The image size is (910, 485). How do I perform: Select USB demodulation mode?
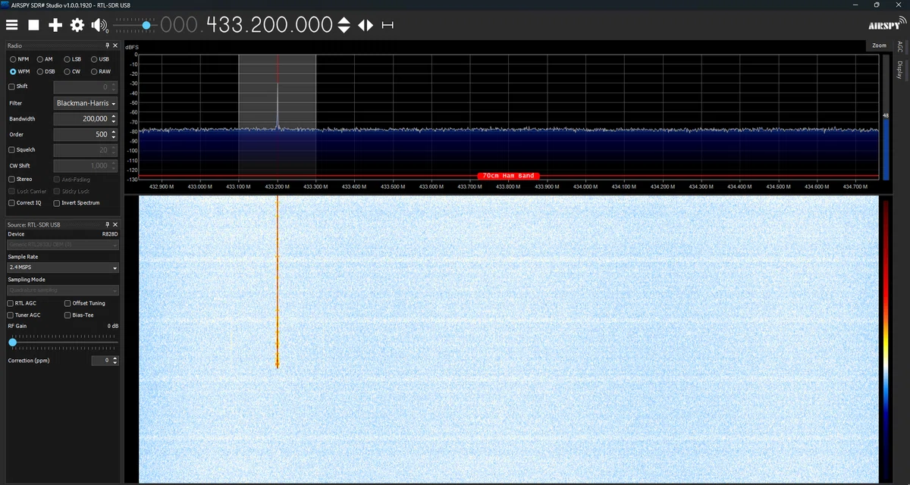(94, 59)
